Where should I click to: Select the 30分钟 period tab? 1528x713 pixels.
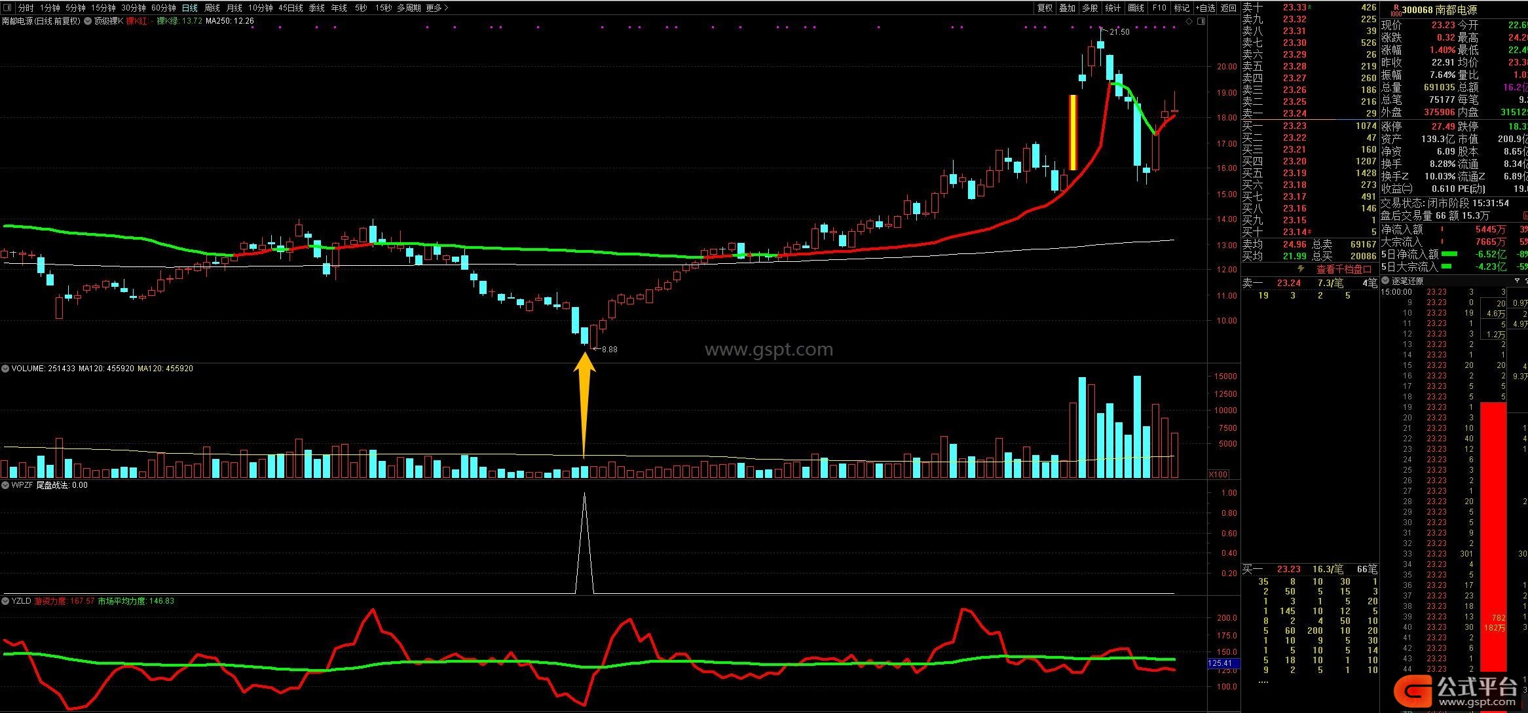coord(134,8)
